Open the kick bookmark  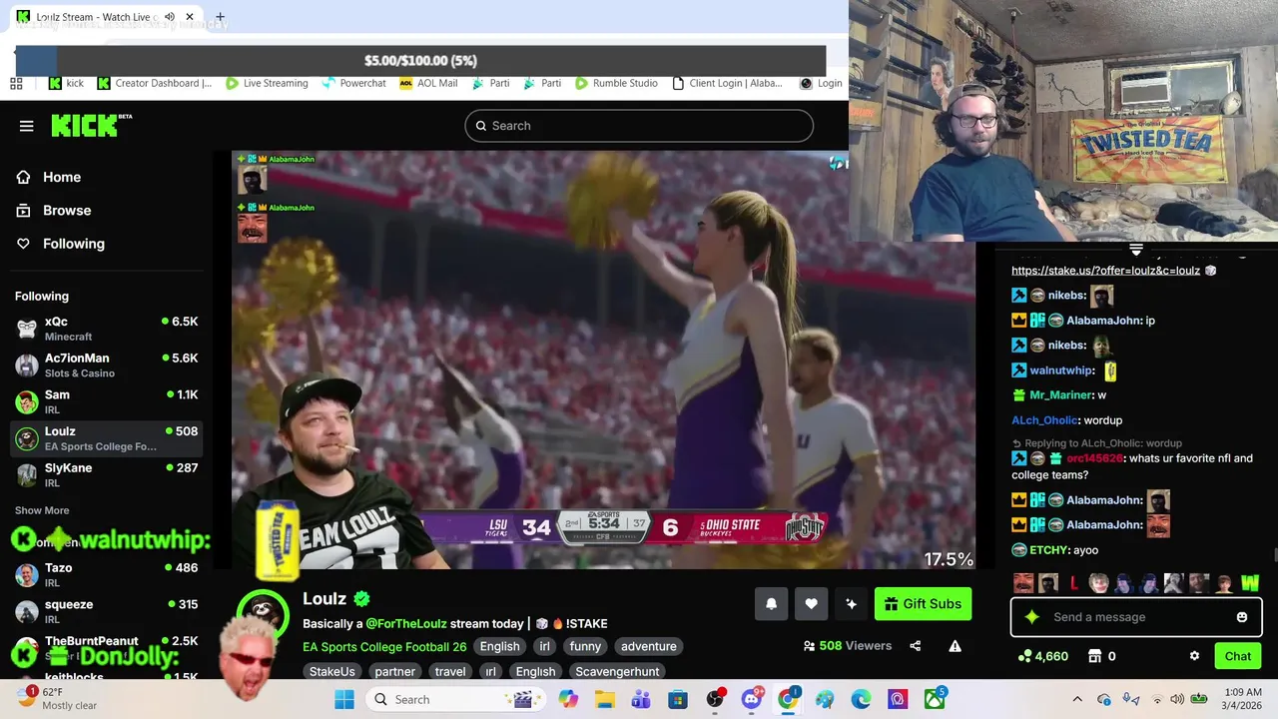click(67, 83)
